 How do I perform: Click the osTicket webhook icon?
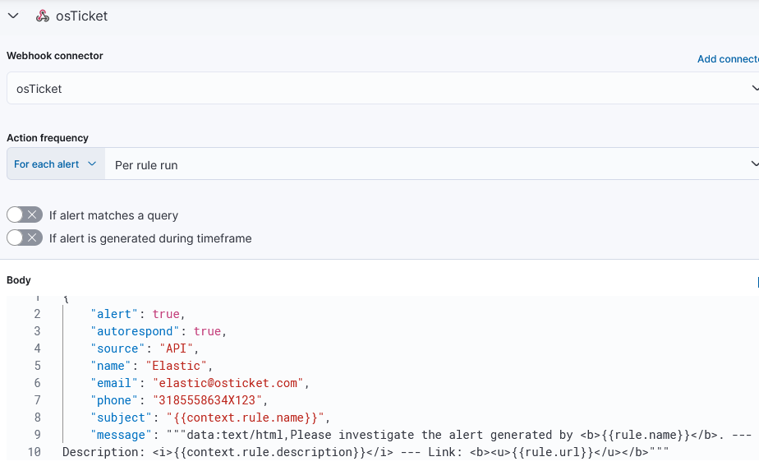click(43, 16)
